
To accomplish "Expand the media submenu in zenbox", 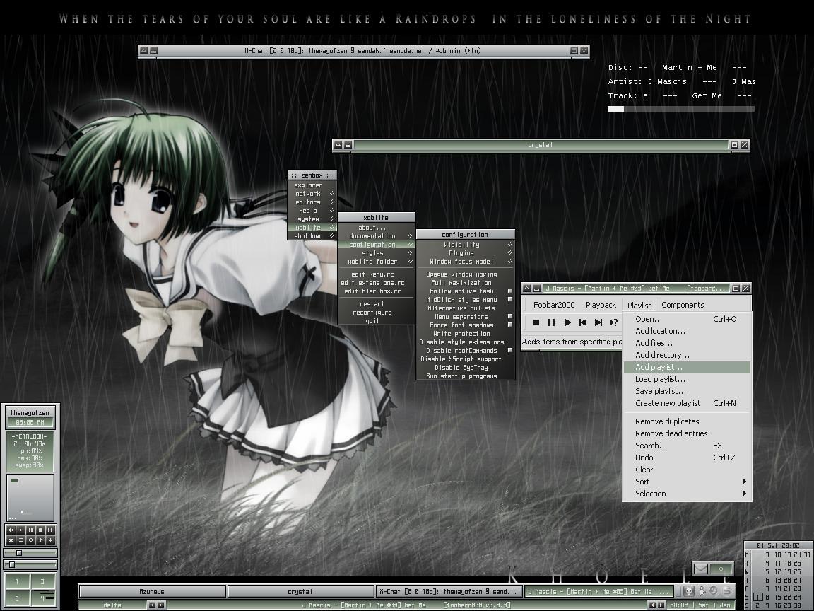I will click(x=312, y=211).
